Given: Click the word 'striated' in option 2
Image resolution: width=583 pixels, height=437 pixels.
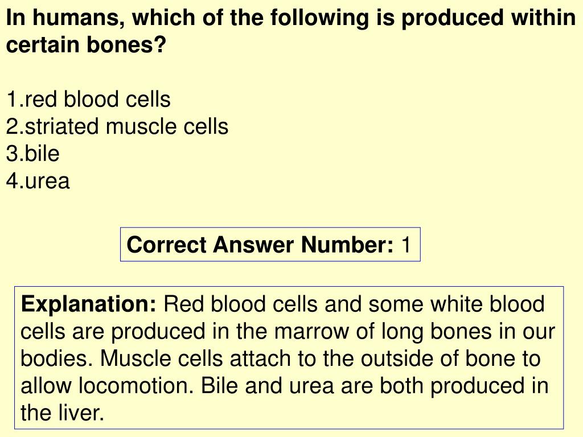Looking at the screenshot, I should [62, 126].
